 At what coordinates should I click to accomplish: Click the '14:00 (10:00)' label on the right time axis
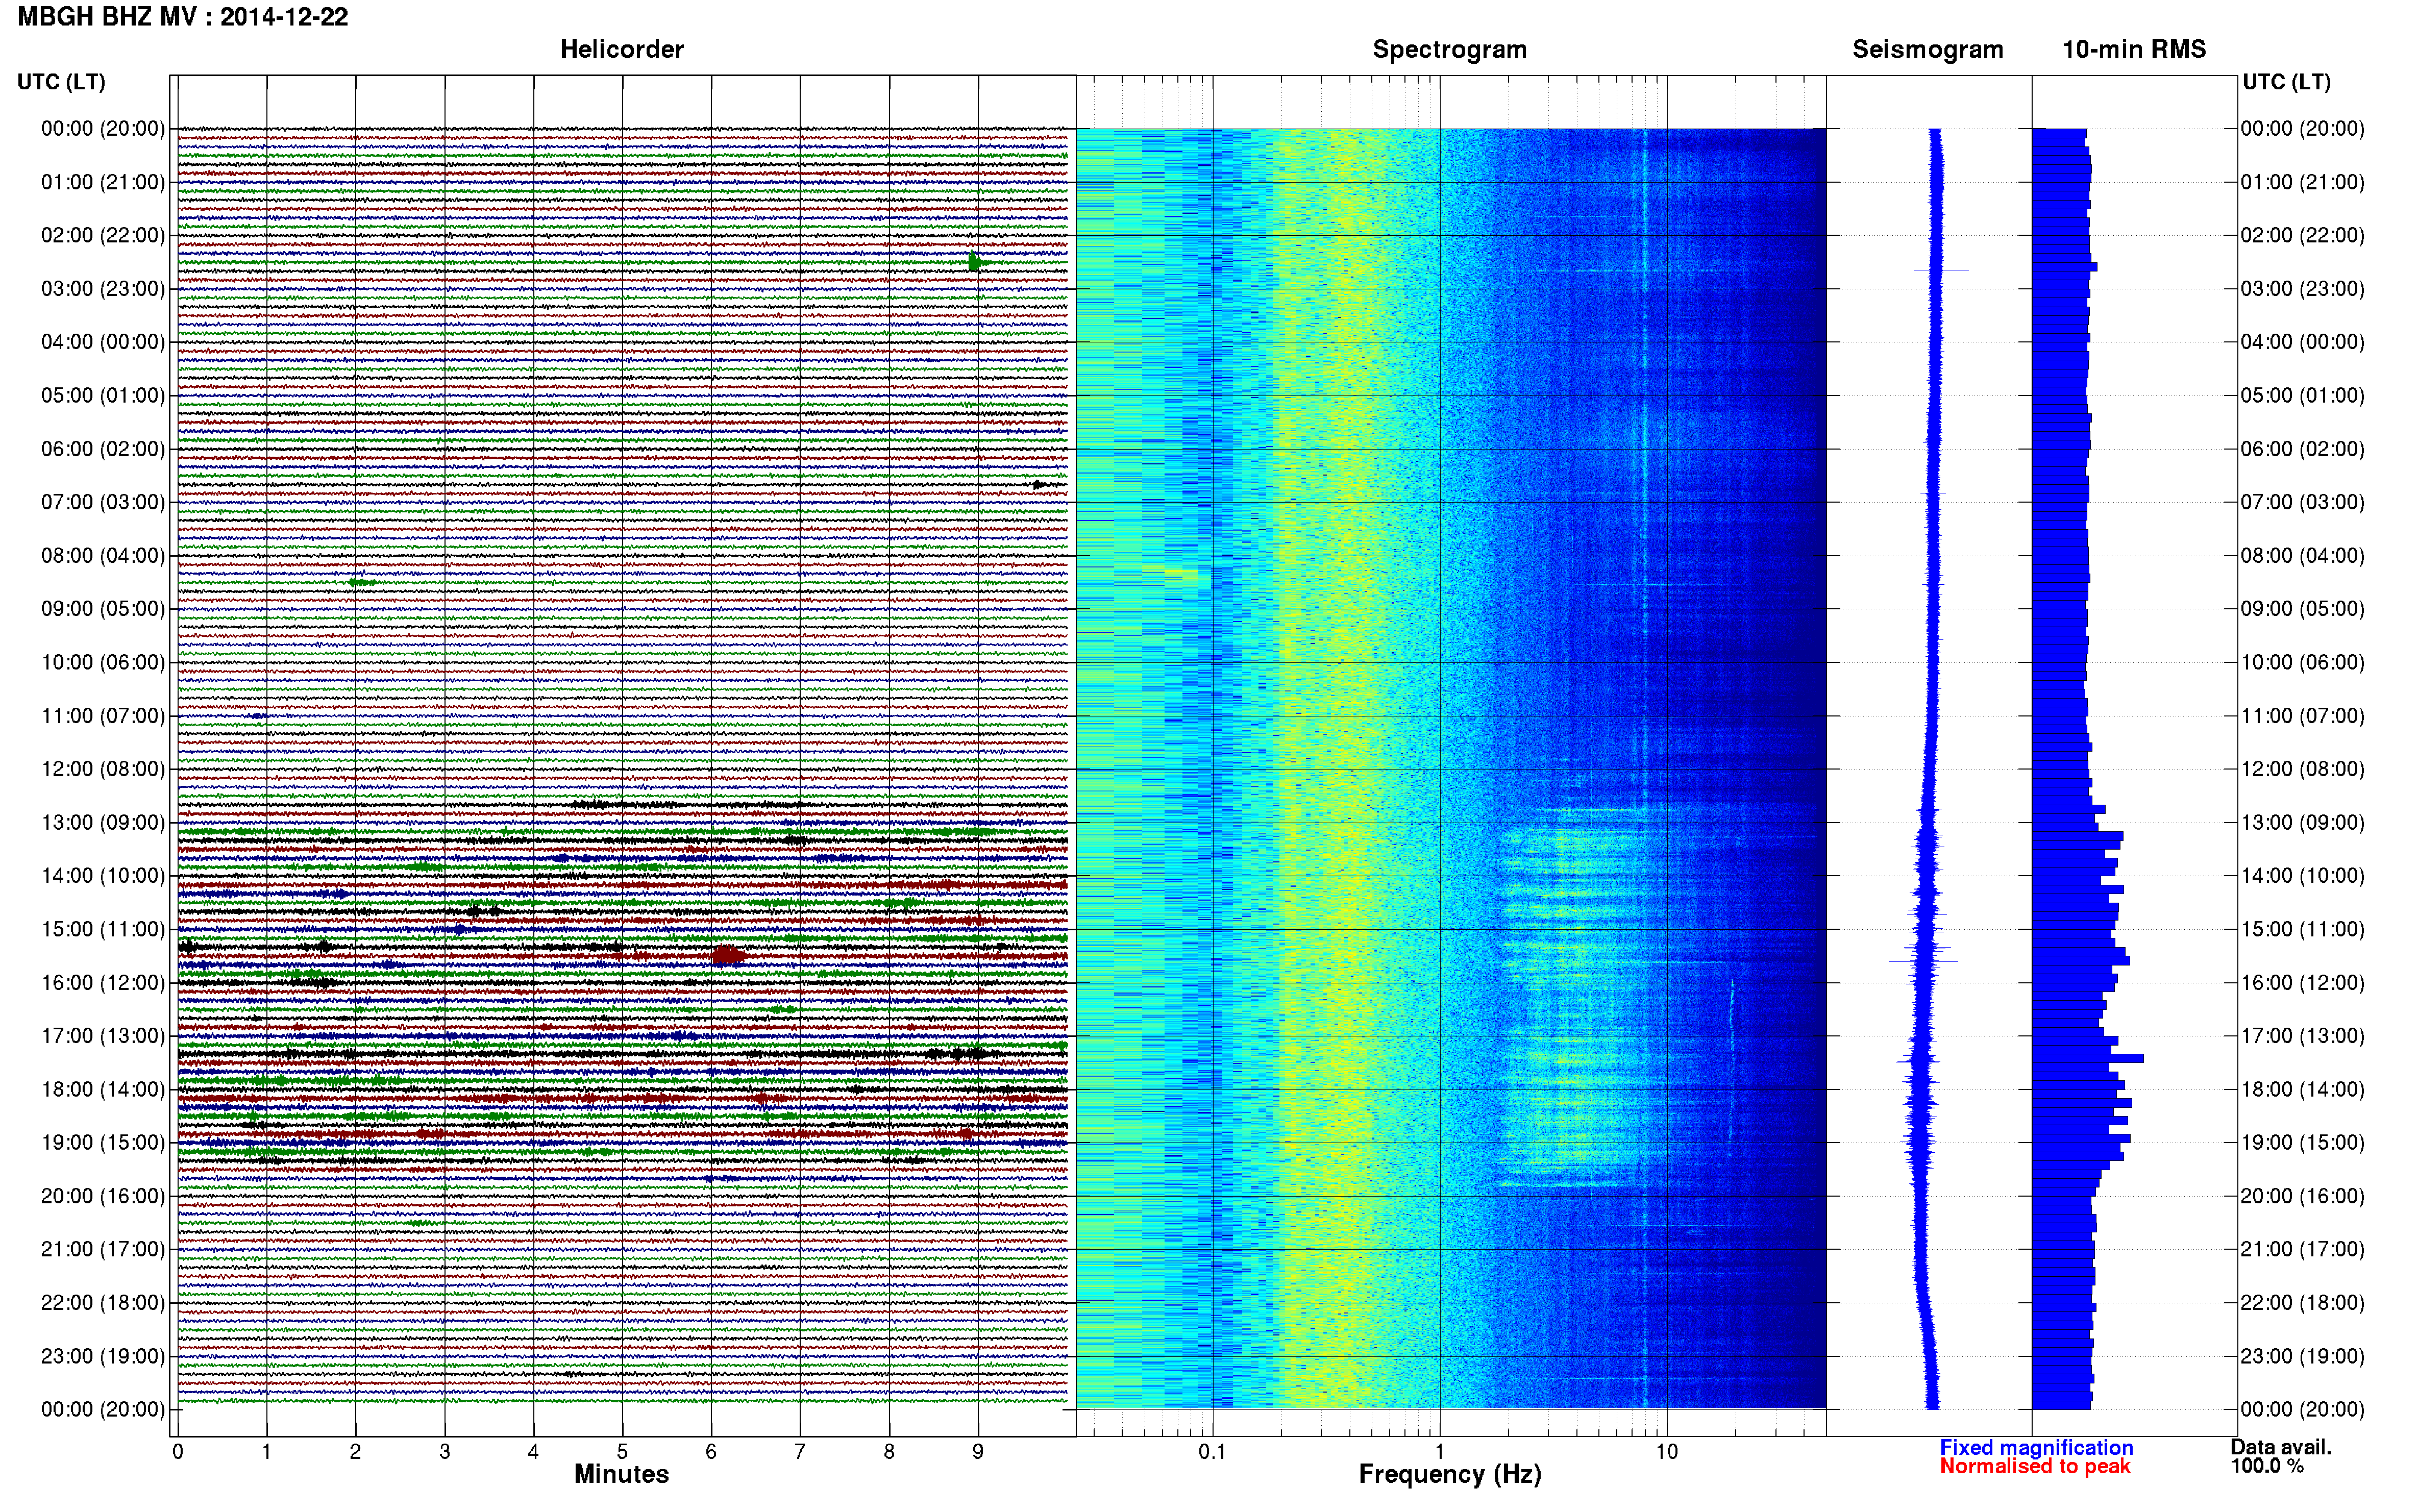2302,876
